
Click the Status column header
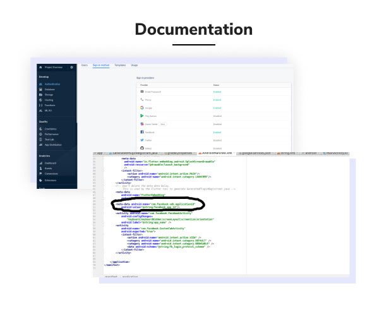[216, 85]
